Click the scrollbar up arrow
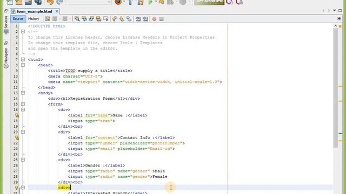 (x=335, y=26)
